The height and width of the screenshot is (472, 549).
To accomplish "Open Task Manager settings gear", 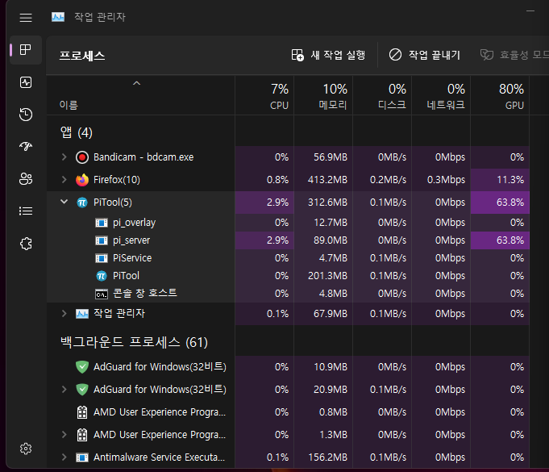I will point(26,449).
